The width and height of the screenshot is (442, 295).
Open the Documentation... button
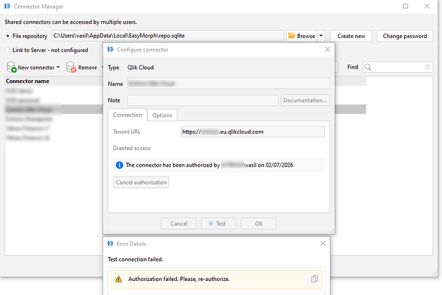[x=305, y=100]
